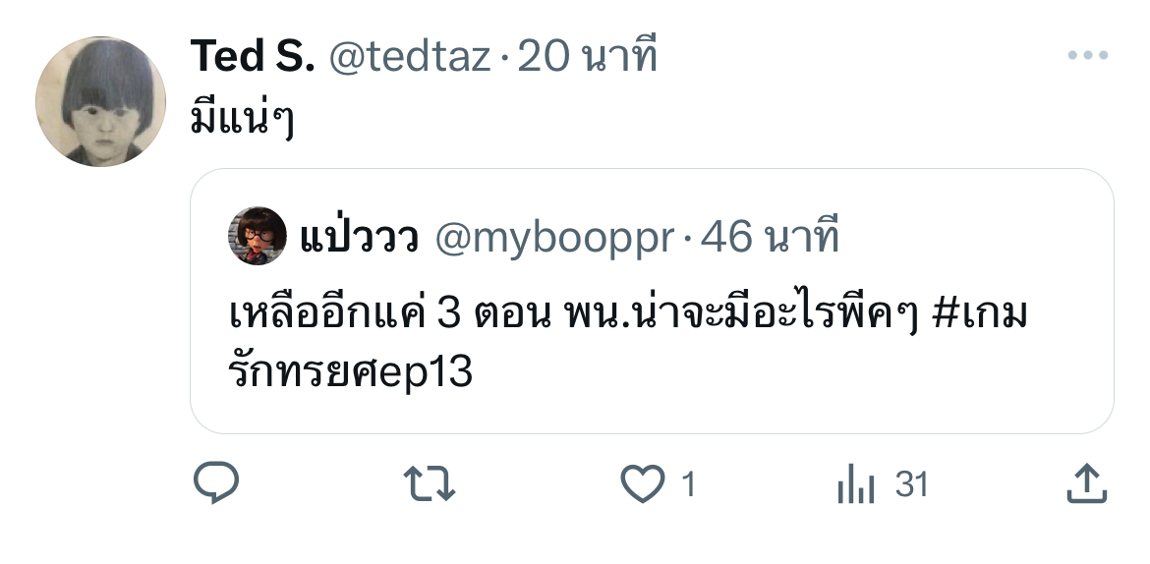This screenshot has width=1150, height=564.
Task: Click the like count number 1
Action: coord(688,484)
